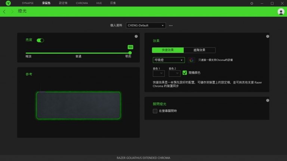The width and height of the screenshot is (287, 161).
Task: Open the color 1 dropdown
Action: (x=159, y=73)
